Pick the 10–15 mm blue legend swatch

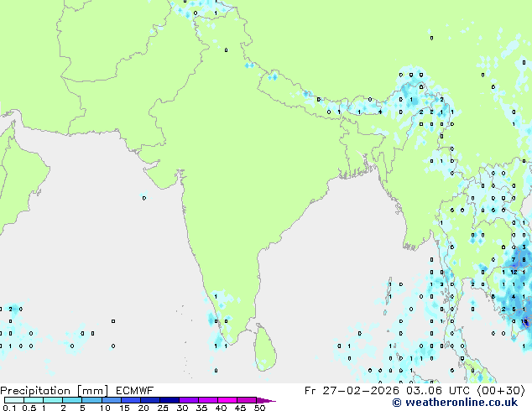[x=111, y=400]
